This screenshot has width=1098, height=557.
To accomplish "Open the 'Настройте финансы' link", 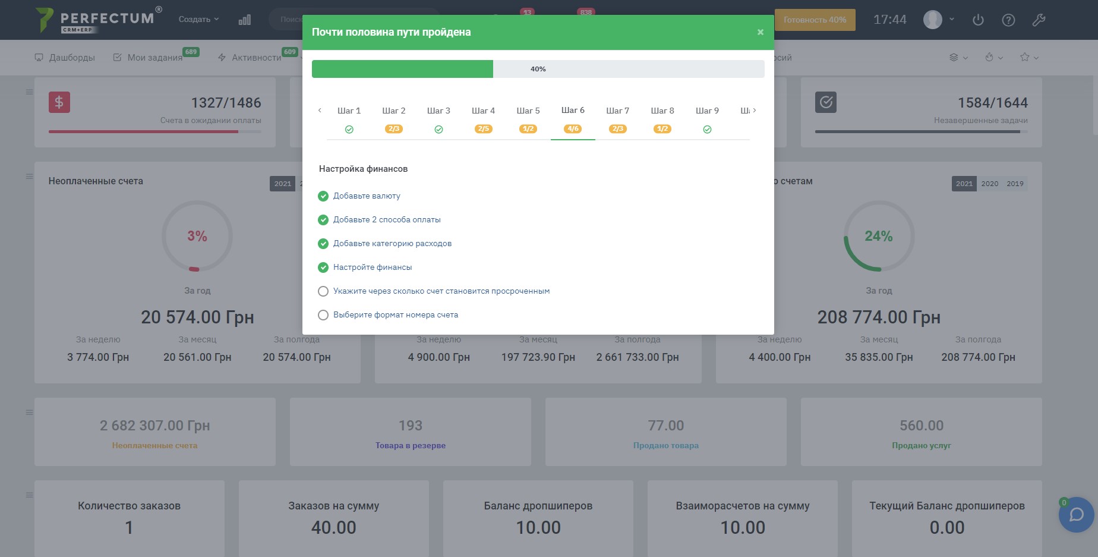I will pyautogui.click(x=373, y=268).
